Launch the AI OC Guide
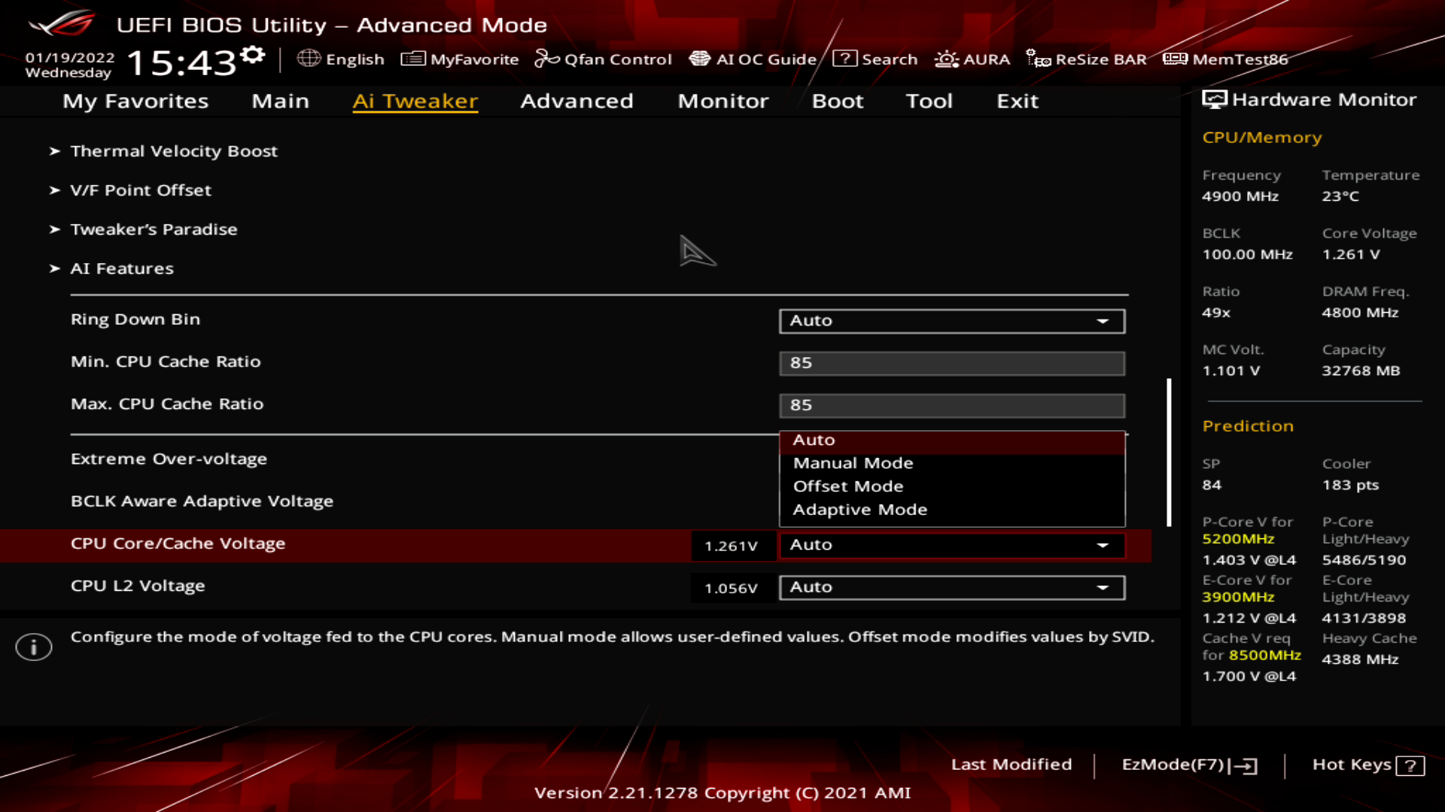This screenshot has width=1445, height=812. click(755, 59)
